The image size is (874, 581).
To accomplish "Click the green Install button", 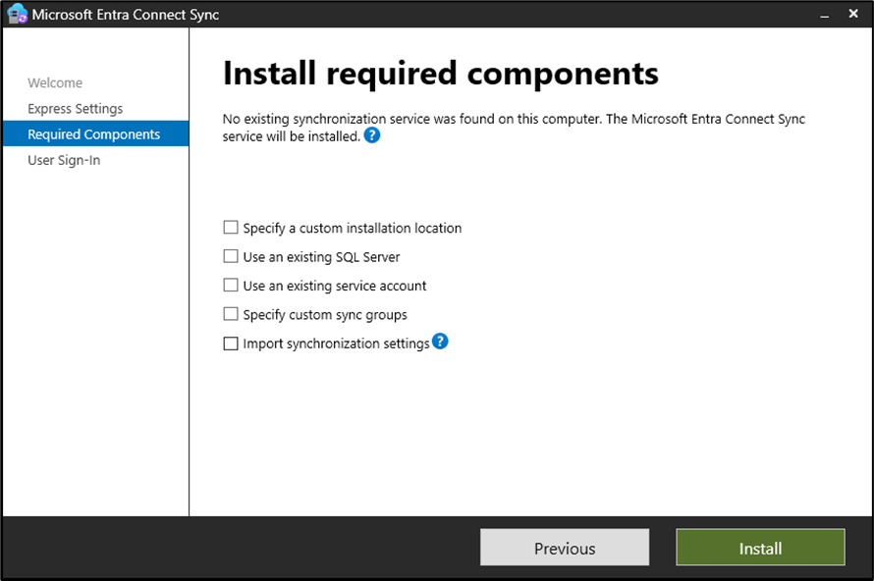I will (760, 548).
